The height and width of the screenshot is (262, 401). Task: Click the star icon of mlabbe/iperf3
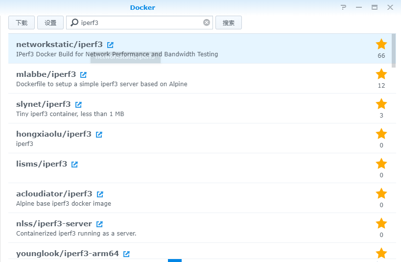click(381, 74)
